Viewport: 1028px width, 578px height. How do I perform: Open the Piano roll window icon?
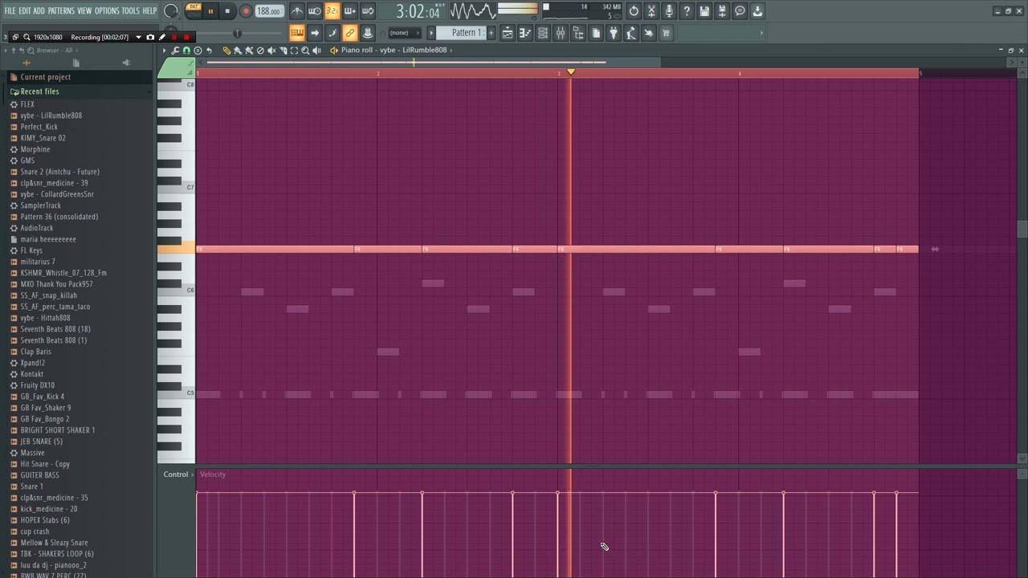pyautogui.click(x=524, y=33)
